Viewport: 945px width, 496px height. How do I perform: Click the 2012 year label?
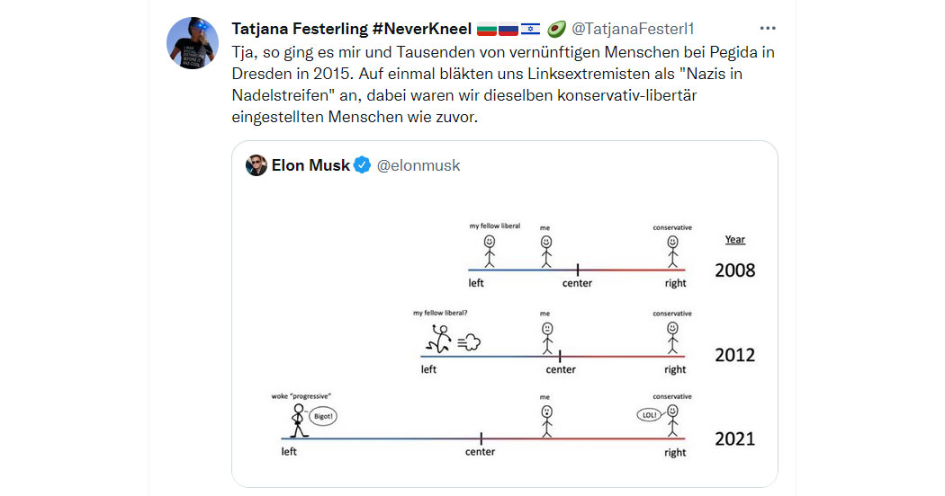(x=734, y=355)
